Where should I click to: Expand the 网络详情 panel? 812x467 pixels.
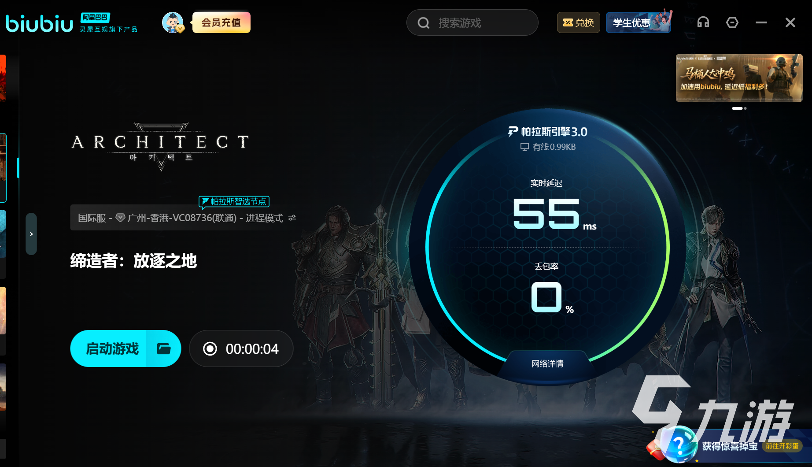point(547,364)
